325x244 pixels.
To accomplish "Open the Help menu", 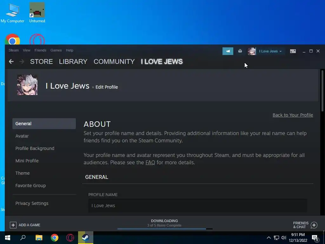I will tap(70, 50).
